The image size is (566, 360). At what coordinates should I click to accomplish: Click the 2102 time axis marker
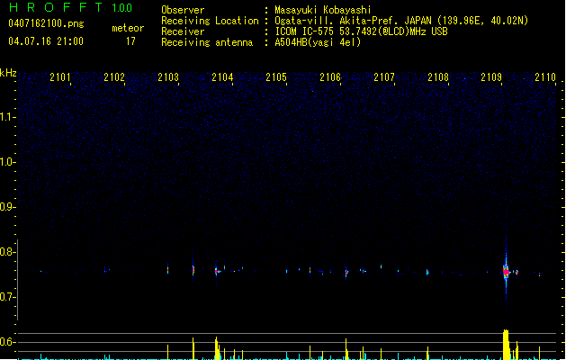114,77
